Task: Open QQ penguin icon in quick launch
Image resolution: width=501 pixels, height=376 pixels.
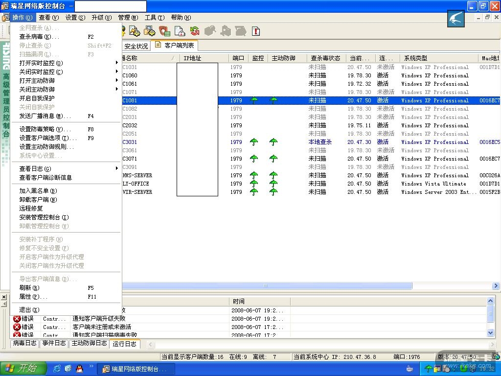Action: tap(79, 369)
